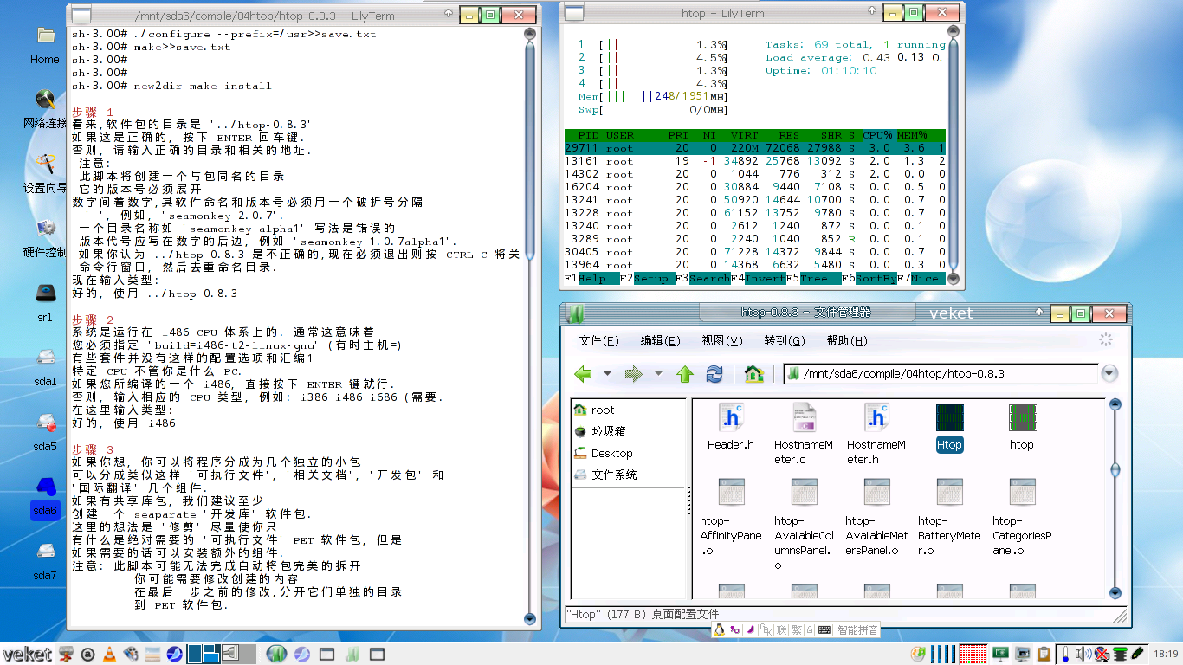Click the keyboard icon in input bar
The image size is (1183, 665).
(824, 629)
